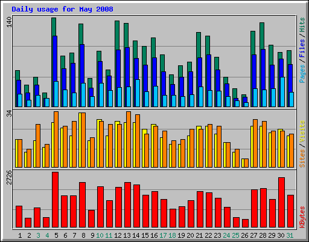
Task: Select the red KBytes bar for day 21
Action: point(200,209)
